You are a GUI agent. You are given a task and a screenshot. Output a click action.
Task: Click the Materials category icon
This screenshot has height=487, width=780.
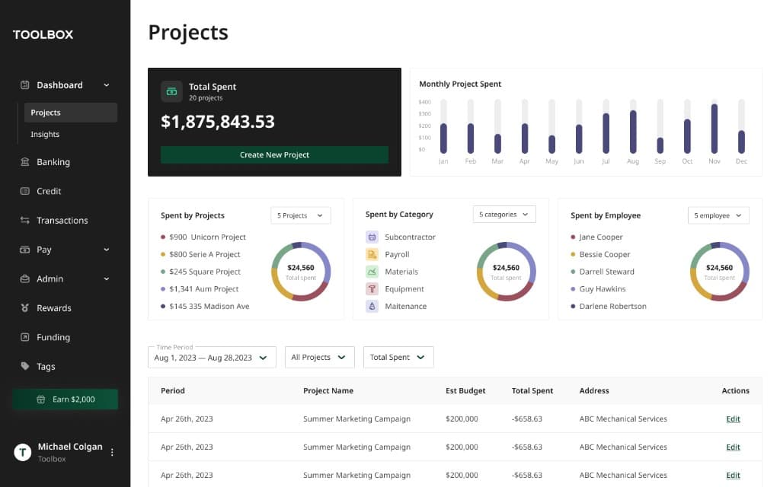click(373, 271)
